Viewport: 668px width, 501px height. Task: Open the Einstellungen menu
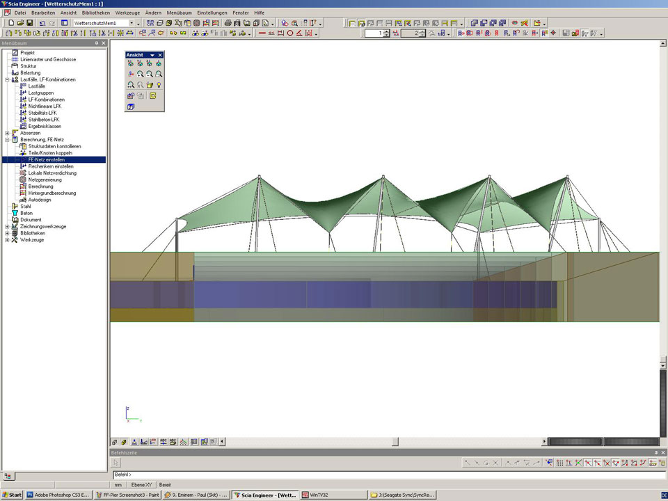212,13
